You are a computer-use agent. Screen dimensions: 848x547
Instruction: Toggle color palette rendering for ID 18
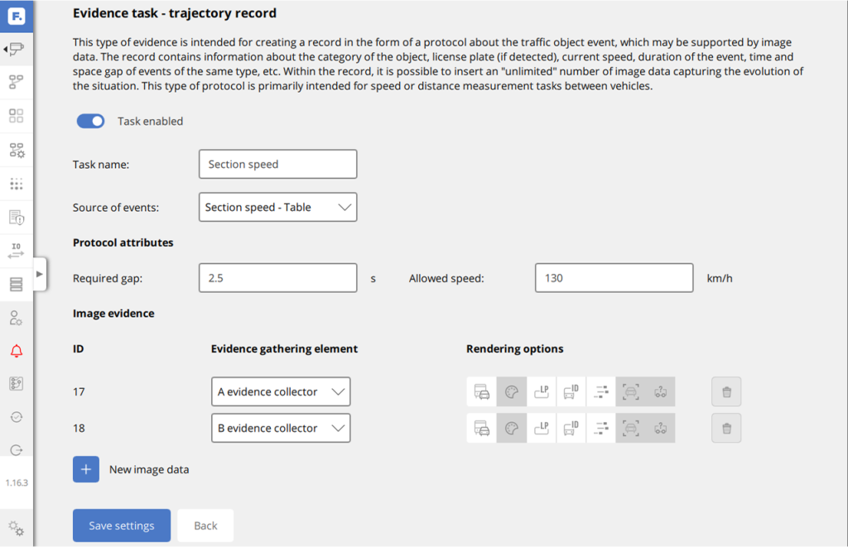tap(512, 428)
